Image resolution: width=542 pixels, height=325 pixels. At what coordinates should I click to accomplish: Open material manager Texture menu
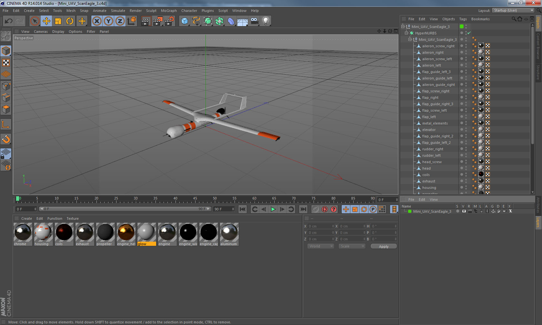coord(73,218)
